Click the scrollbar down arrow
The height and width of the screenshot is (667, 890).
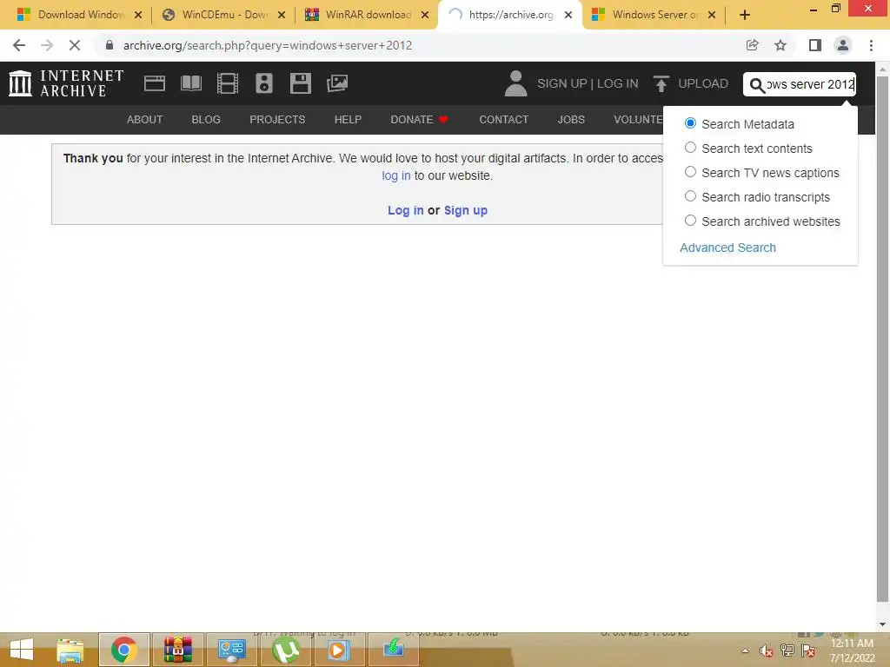(882, 624)
